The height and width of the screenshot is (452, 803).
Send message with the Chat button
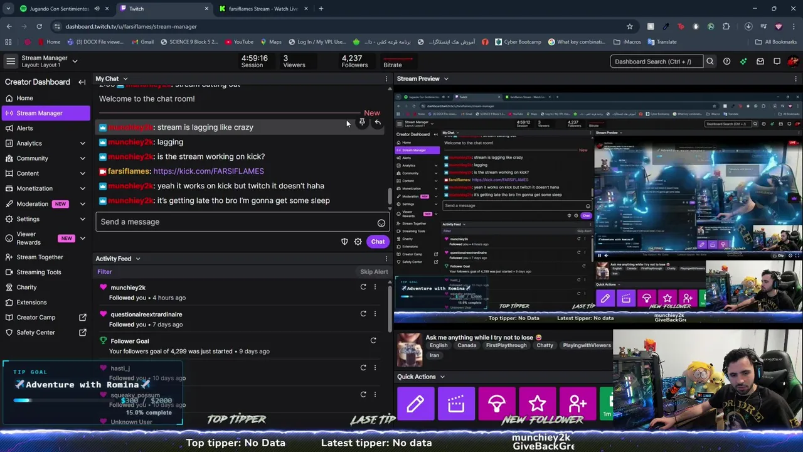click(378, 242)
